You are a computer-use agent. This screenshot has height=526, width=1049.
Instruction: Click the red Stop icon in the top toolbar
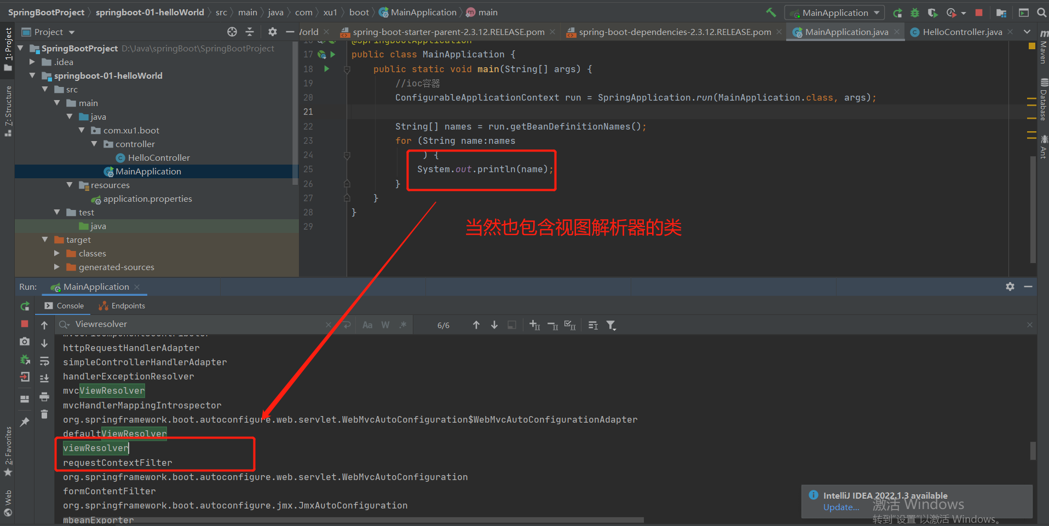point(979,13)
